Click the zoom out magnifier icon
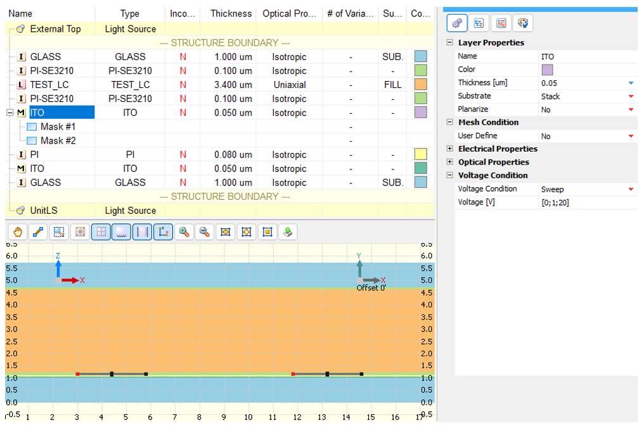Viewport: 644px width, 427px height. click(x=205, y=232)
